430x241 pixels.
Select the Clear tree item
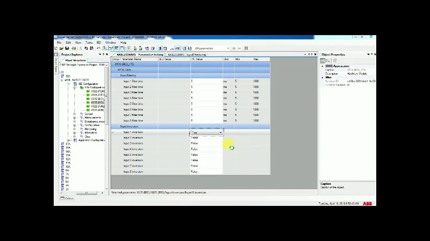coord(87,137)
